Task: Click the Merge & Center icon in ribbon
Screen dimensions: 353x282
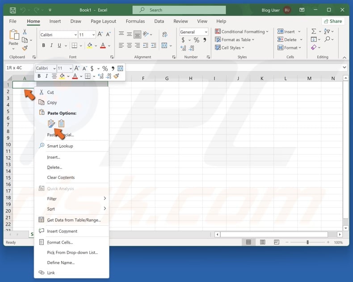Action: point(164,46)
